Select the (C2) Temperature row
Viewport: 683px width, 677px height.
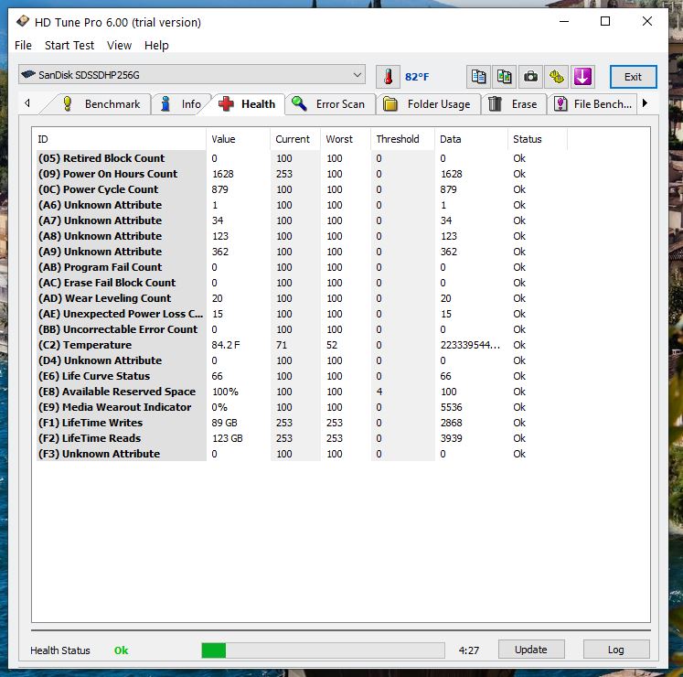coord(302,345)
